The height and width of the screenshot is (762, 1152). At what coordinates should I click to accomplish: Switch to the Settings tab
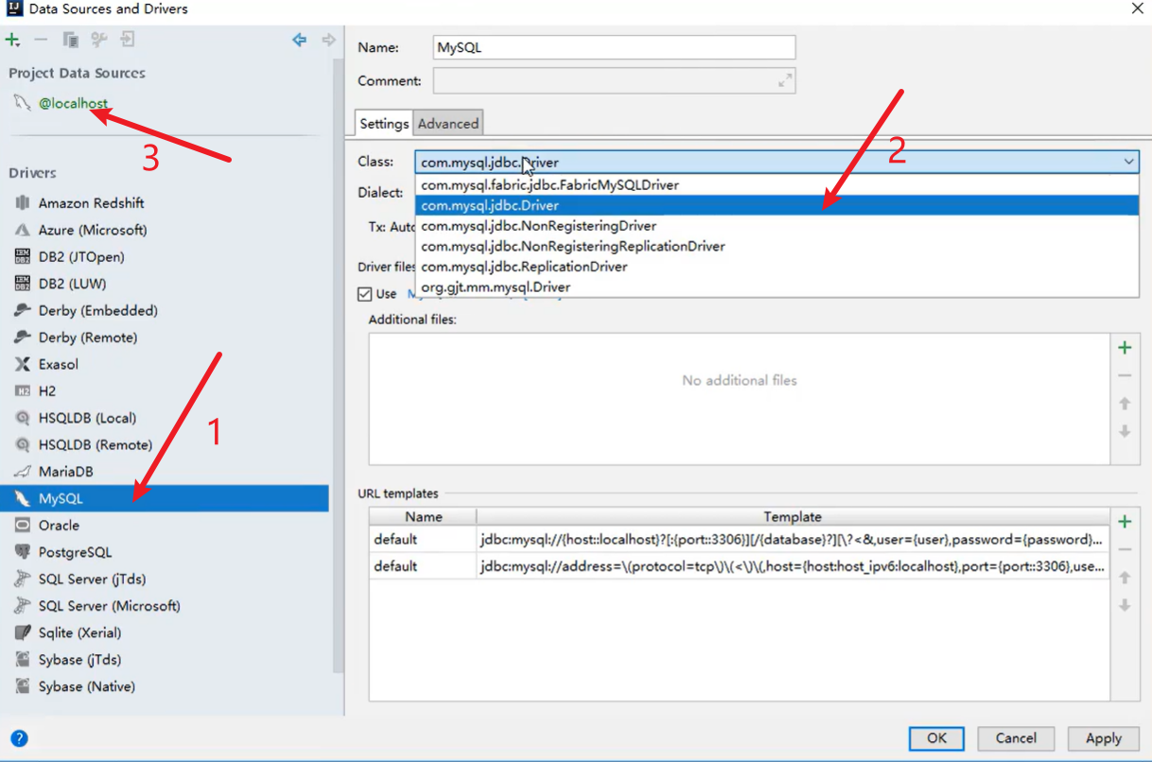click(x=384, y=123)
